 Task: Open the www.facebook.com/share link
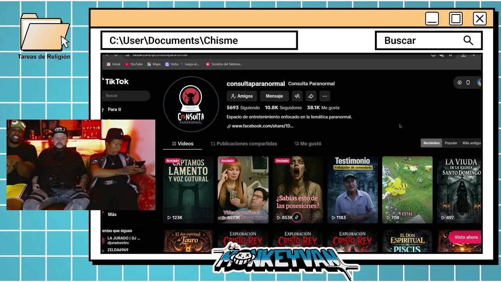[x=260, y=126]
